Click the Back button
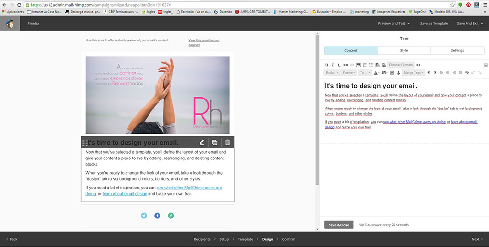 click(x=12, y=239)
